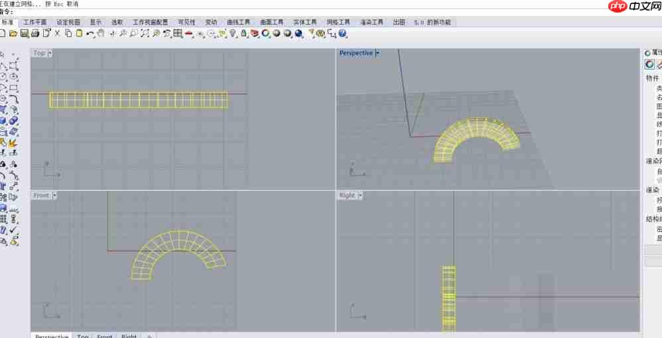
Task: Click the Undo arrow icon
Action: (90, 34)
